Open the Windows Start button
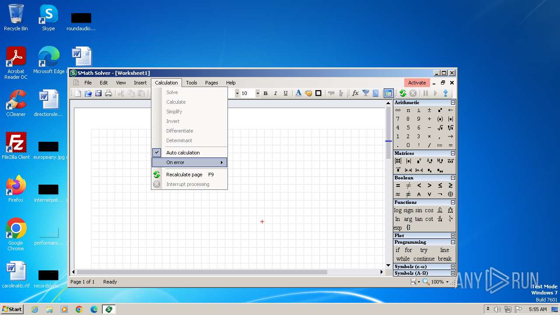The height and width of the screenshot is (315, 560). (x=12, y=309)
